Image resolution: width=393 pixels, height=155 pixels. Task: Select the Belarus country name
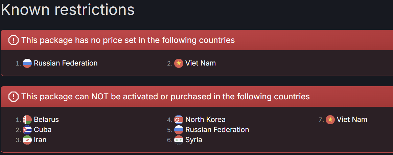point(46,120)
